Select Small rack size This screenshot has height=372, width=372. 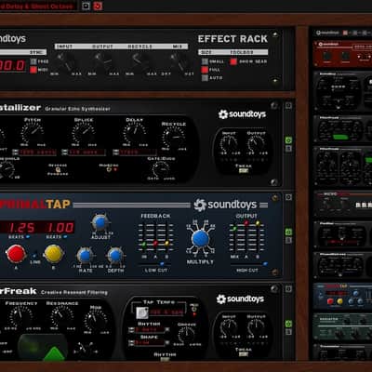pyautogui.click(x=205, y=61)
